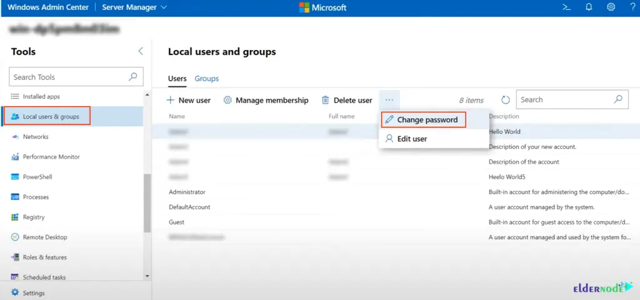Click 'Description of your new account.' cell
The height and width of the screenshot is (300, 640).
(532, 146)
